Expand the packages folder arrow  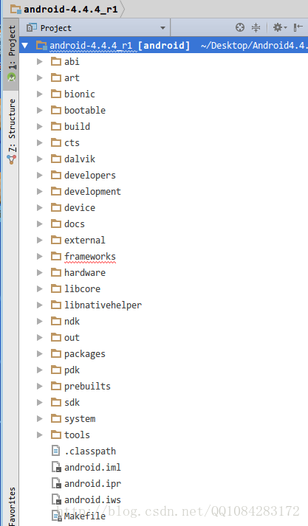pos(40,353)
